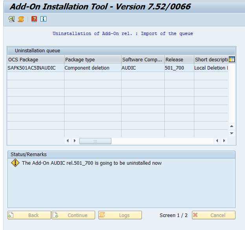Click the blue information icon in toolbar
Image resolution: width=245 pixels, height=230 pixels.
pyautogui.click(x=43, y=19)
